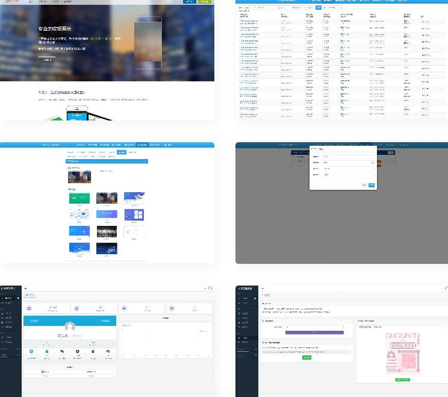Click the purple icon on the first stats card
Viewport: 448px width, 397px height.
click(x=29, y=308)
